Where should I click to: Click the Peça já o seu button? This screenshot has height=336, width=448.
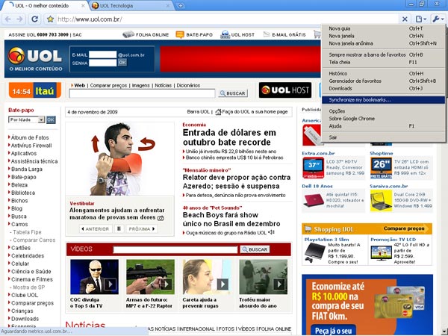(x=333, y=331)
